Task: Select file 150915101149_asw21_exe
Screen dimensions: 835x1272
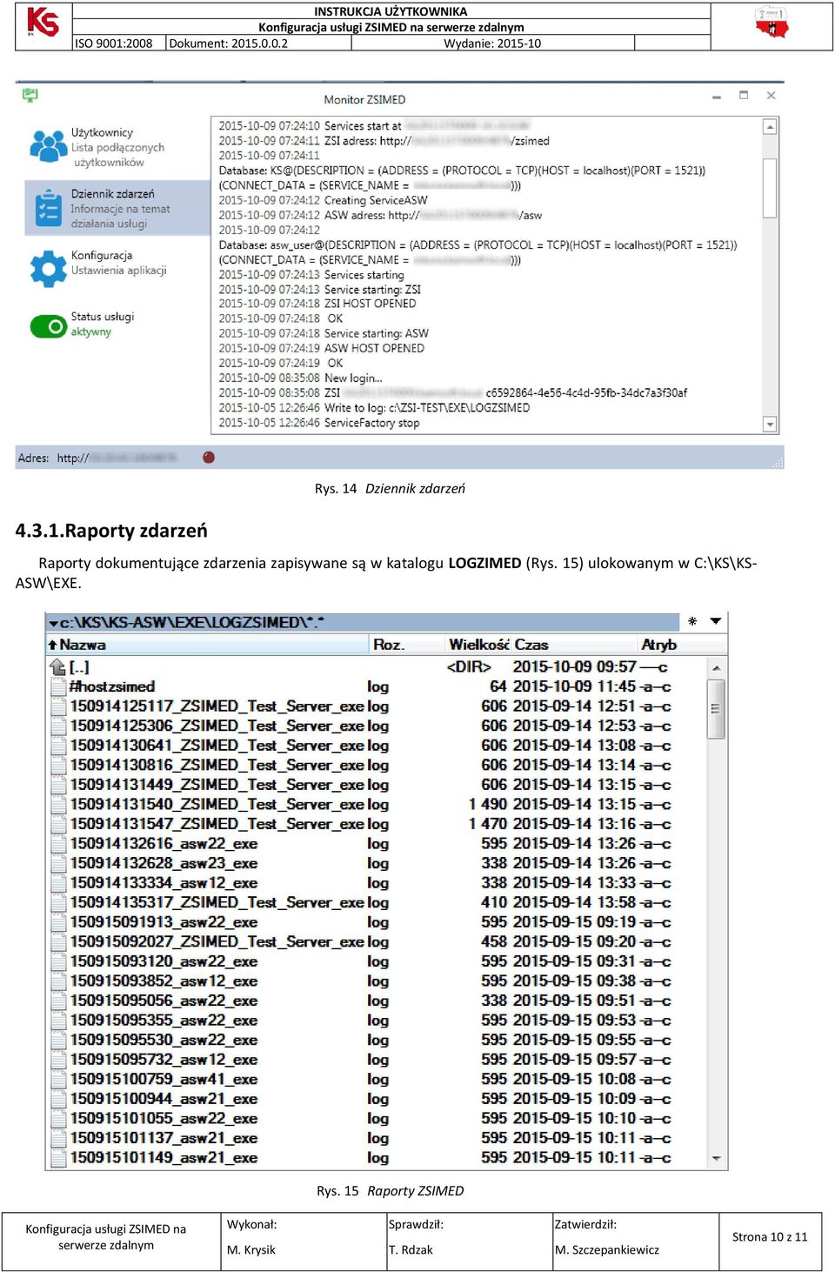Action: 164,1158
